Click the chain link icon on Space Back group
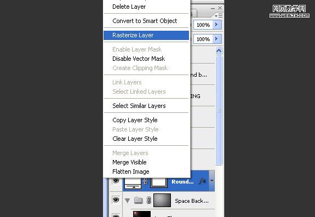 pos(148,201)
